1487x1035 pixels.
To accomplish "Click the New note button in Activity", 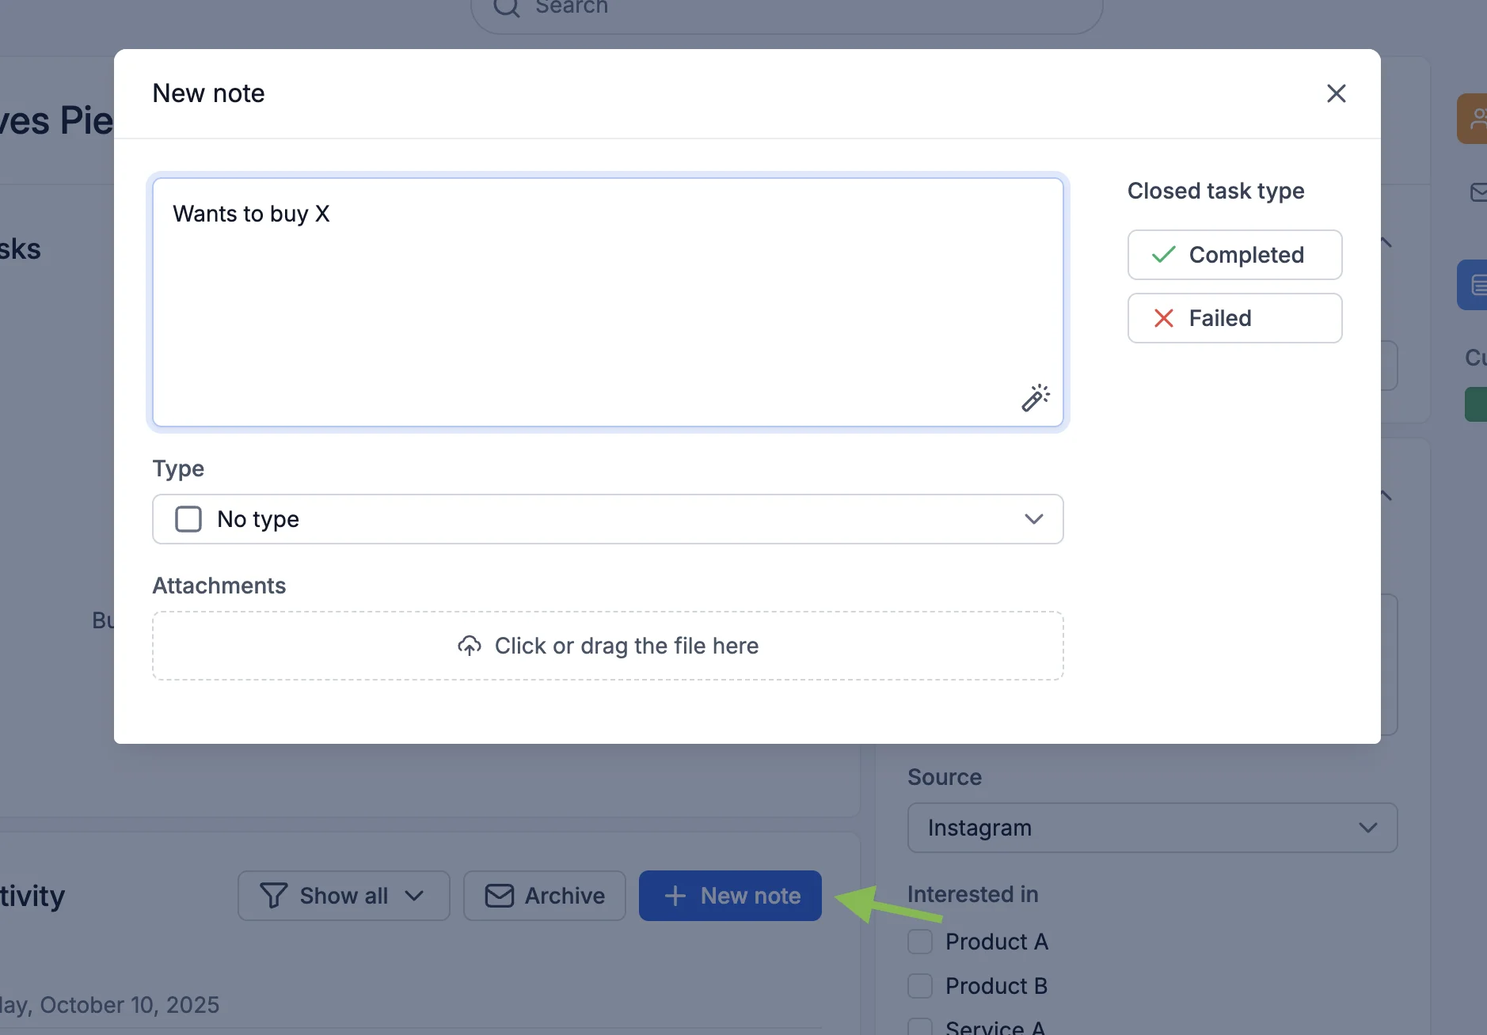I will click(730, 896).
